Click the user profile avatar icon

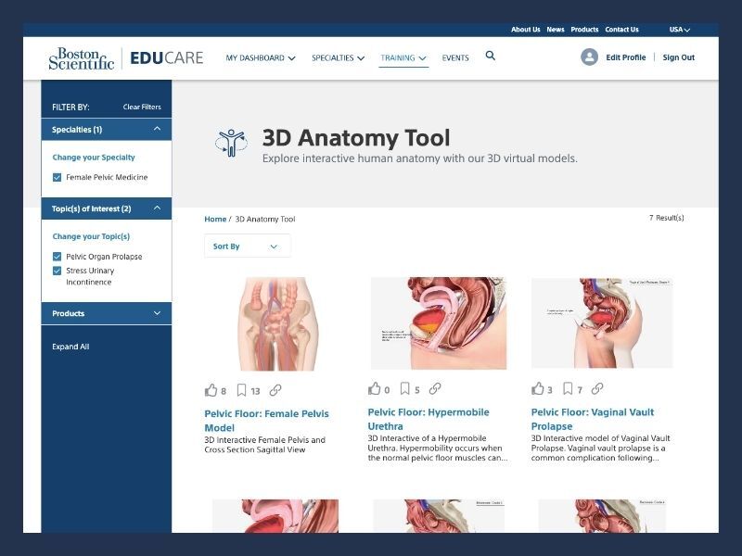point(589,57)
